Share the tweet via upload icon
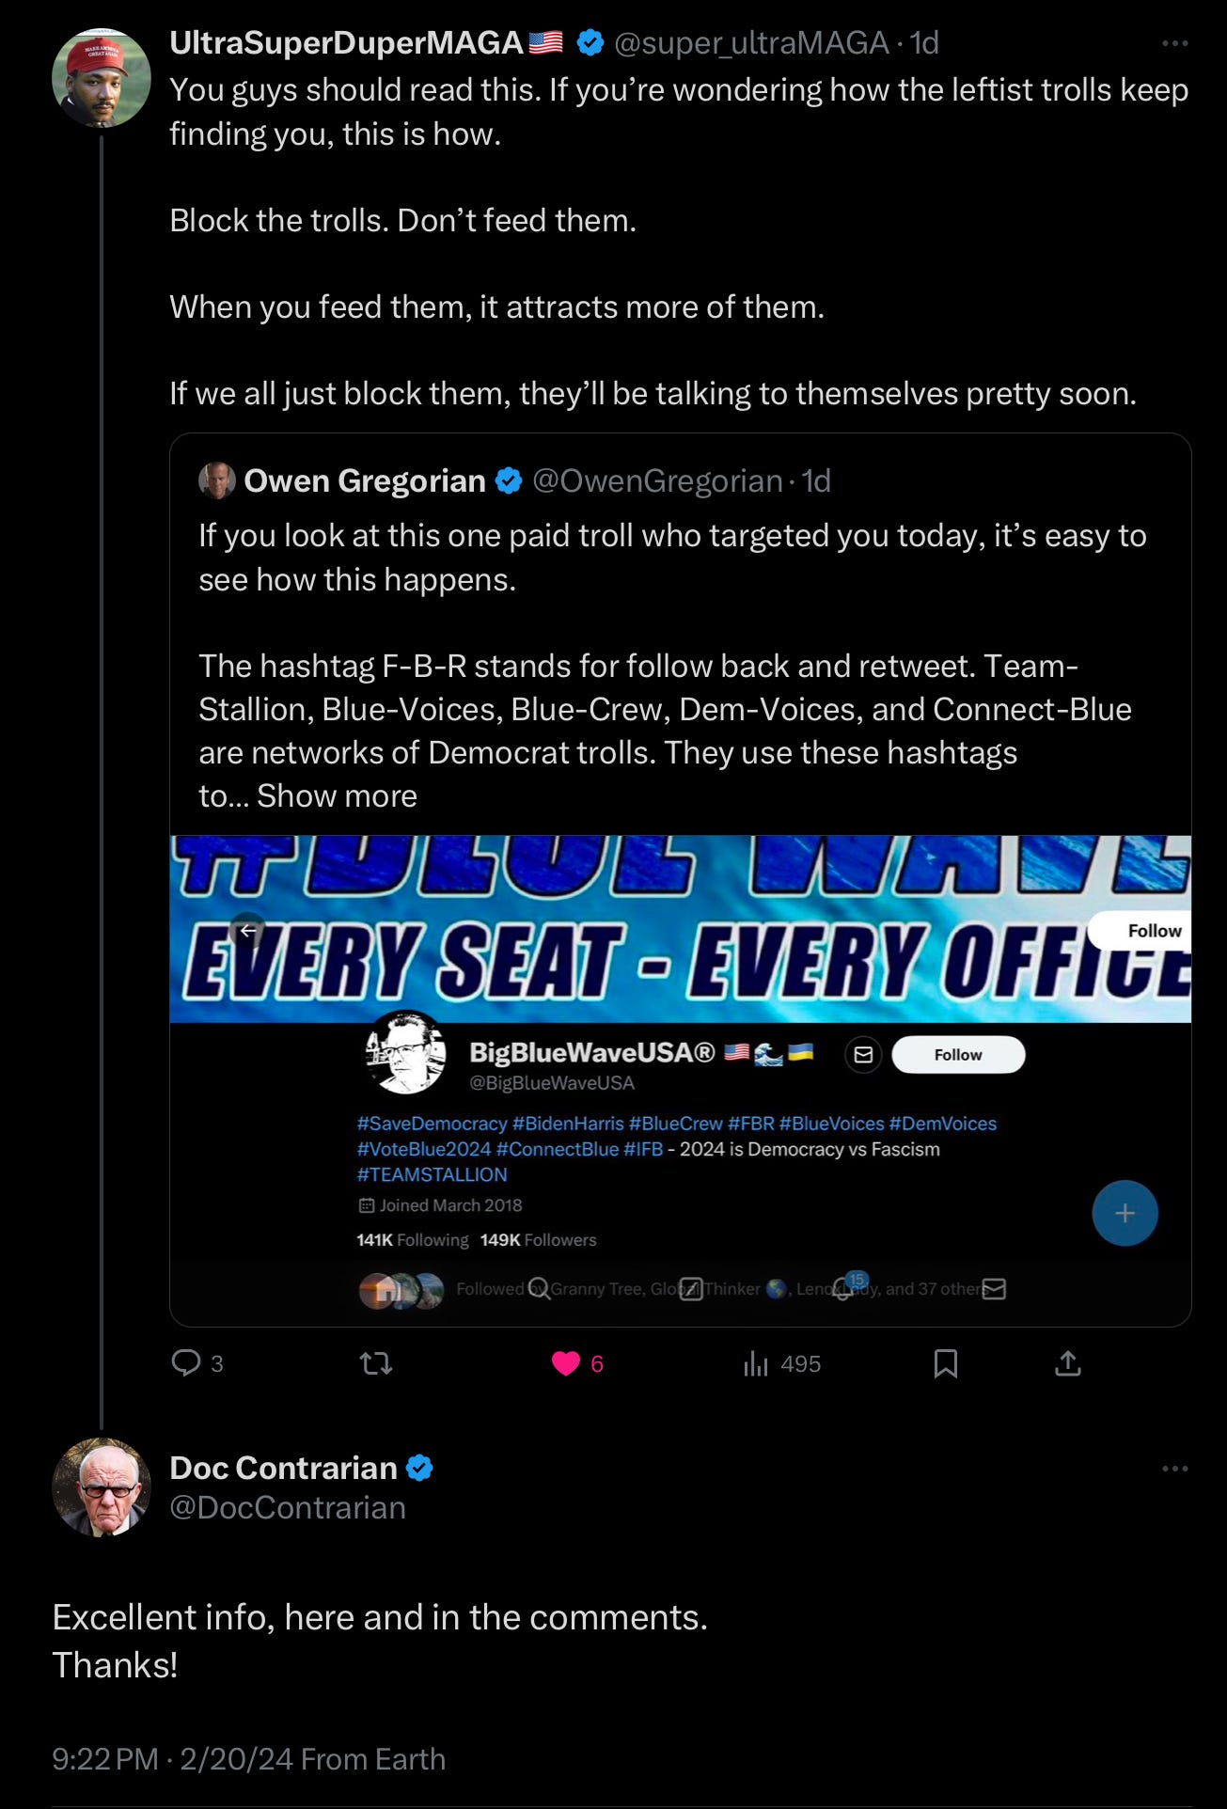Image resolution: width=1227 pixels, height=1809 pixels. click(x=1068, y=1363)
